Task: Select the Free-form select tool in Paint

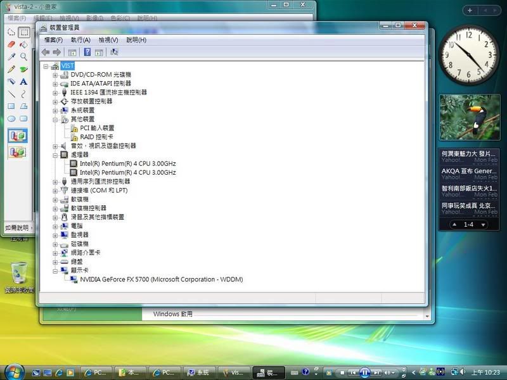Action: point(11,32)
